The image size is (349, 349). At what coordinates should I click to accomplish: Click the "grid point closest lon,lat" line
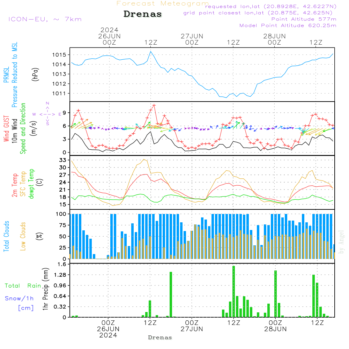258,13
